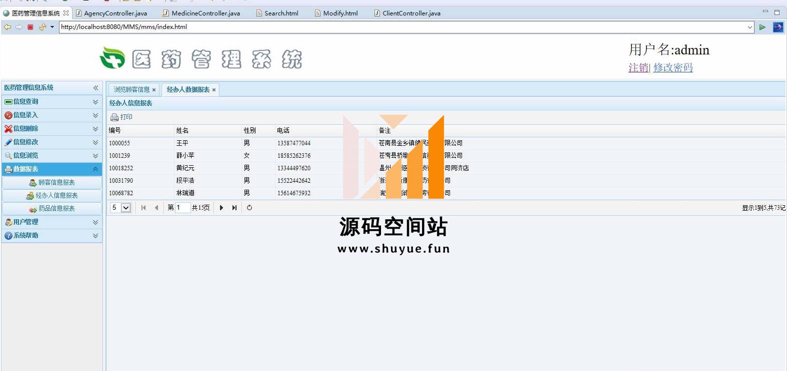
Task: Click the browser stop loading icon
Action: coord(30,27)
